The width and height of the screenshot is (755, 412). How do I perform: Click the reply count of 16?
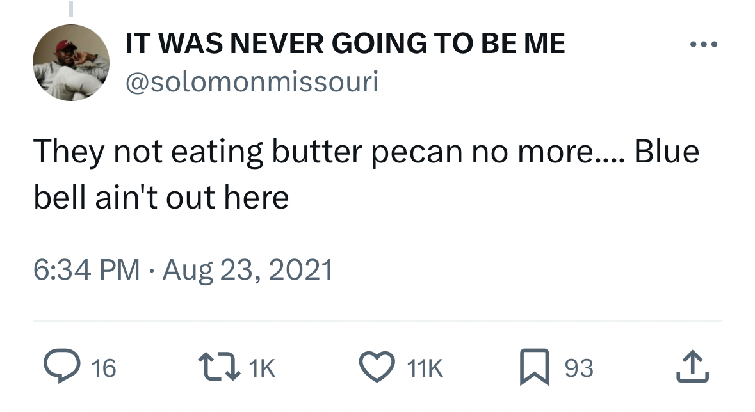pos(104,368)
